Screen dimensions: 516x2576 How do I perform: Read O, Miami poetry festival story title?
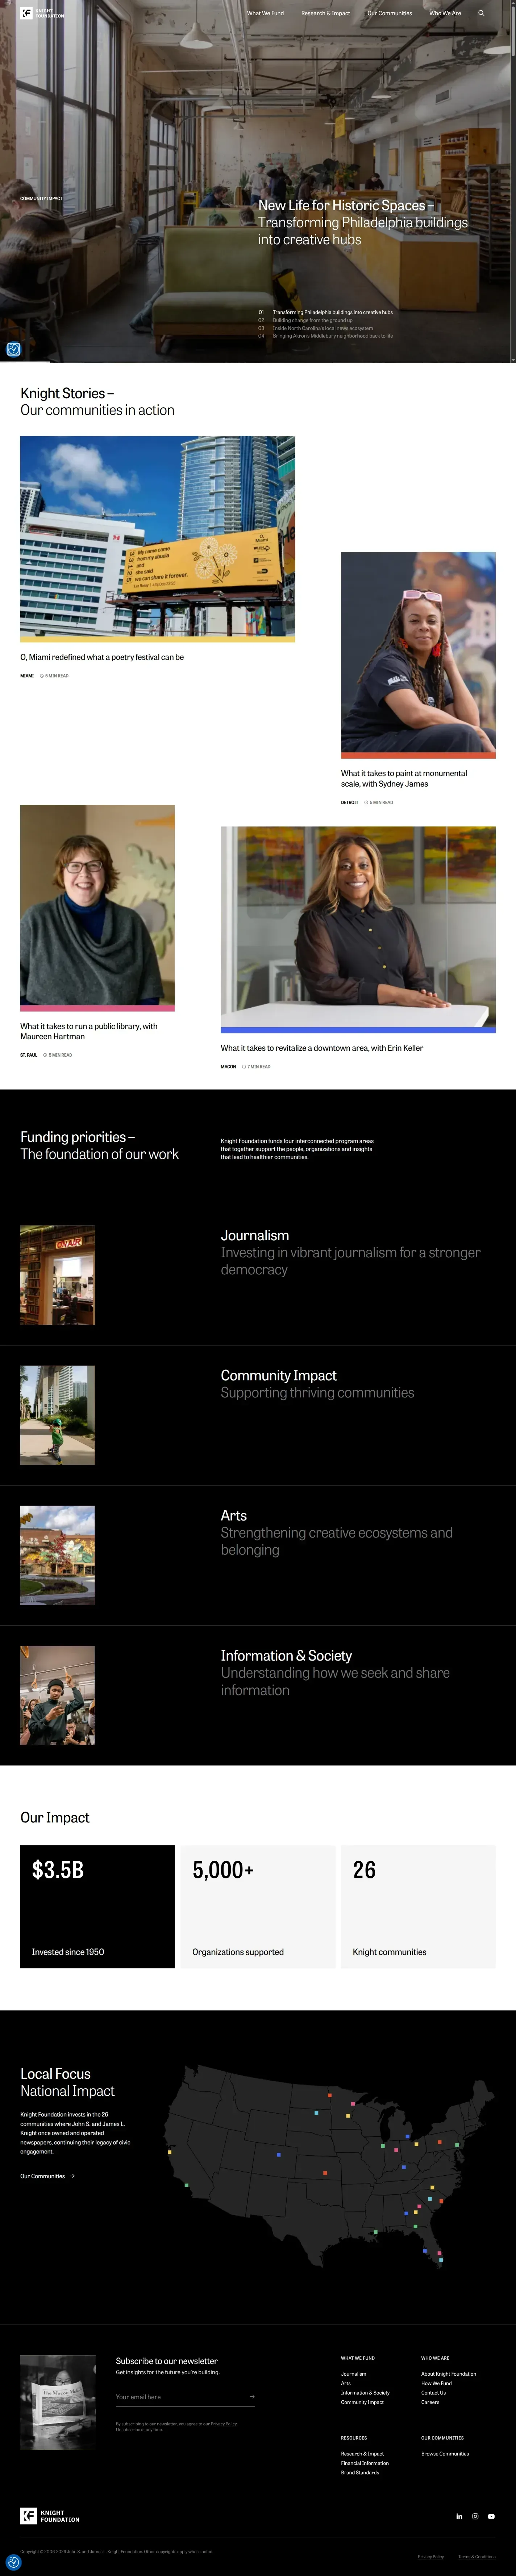[102, 657]
